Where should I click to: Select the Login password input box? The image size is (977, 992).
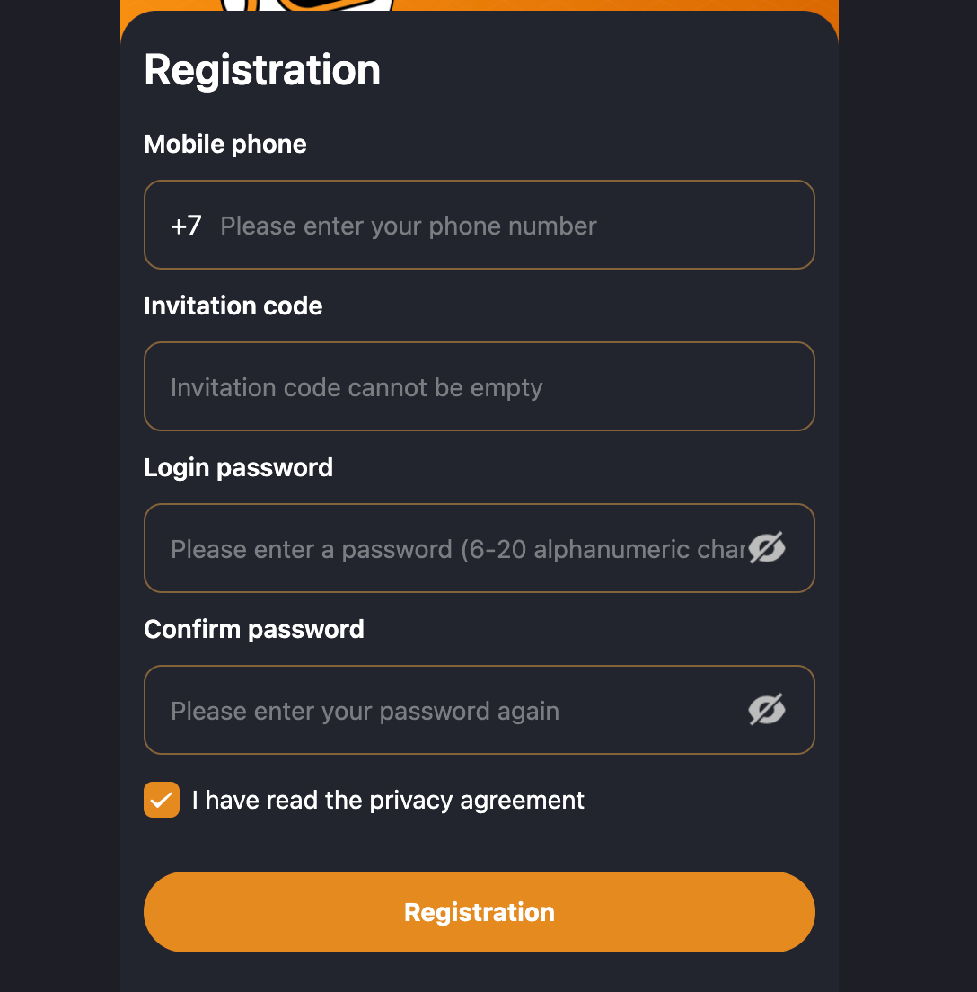449,549
